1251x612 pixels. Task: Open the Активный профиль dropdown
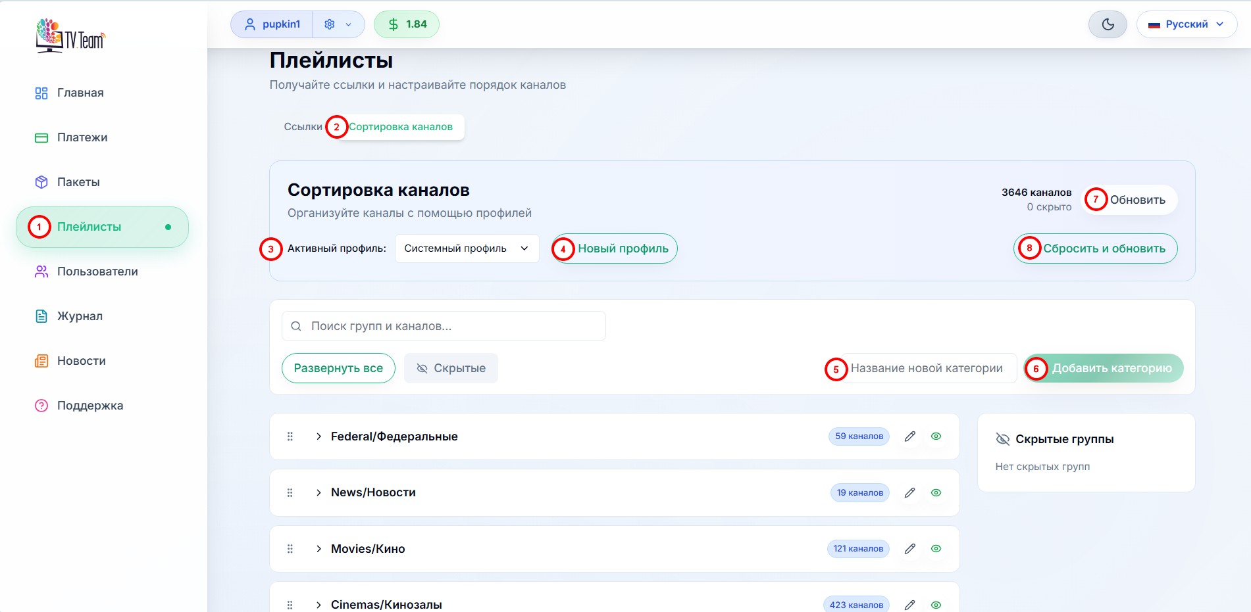pyautogui.click(x=467, y=248)
